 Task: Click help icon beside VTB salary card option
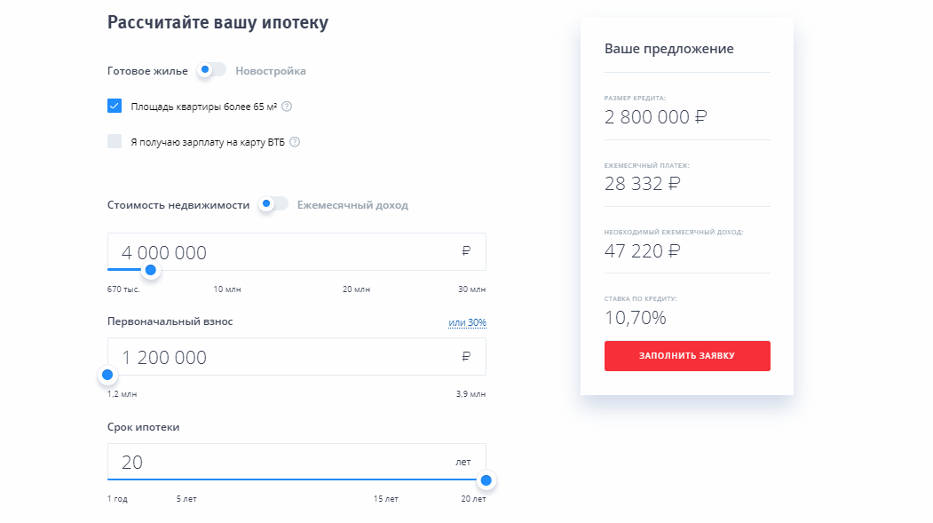click(295, 142)
